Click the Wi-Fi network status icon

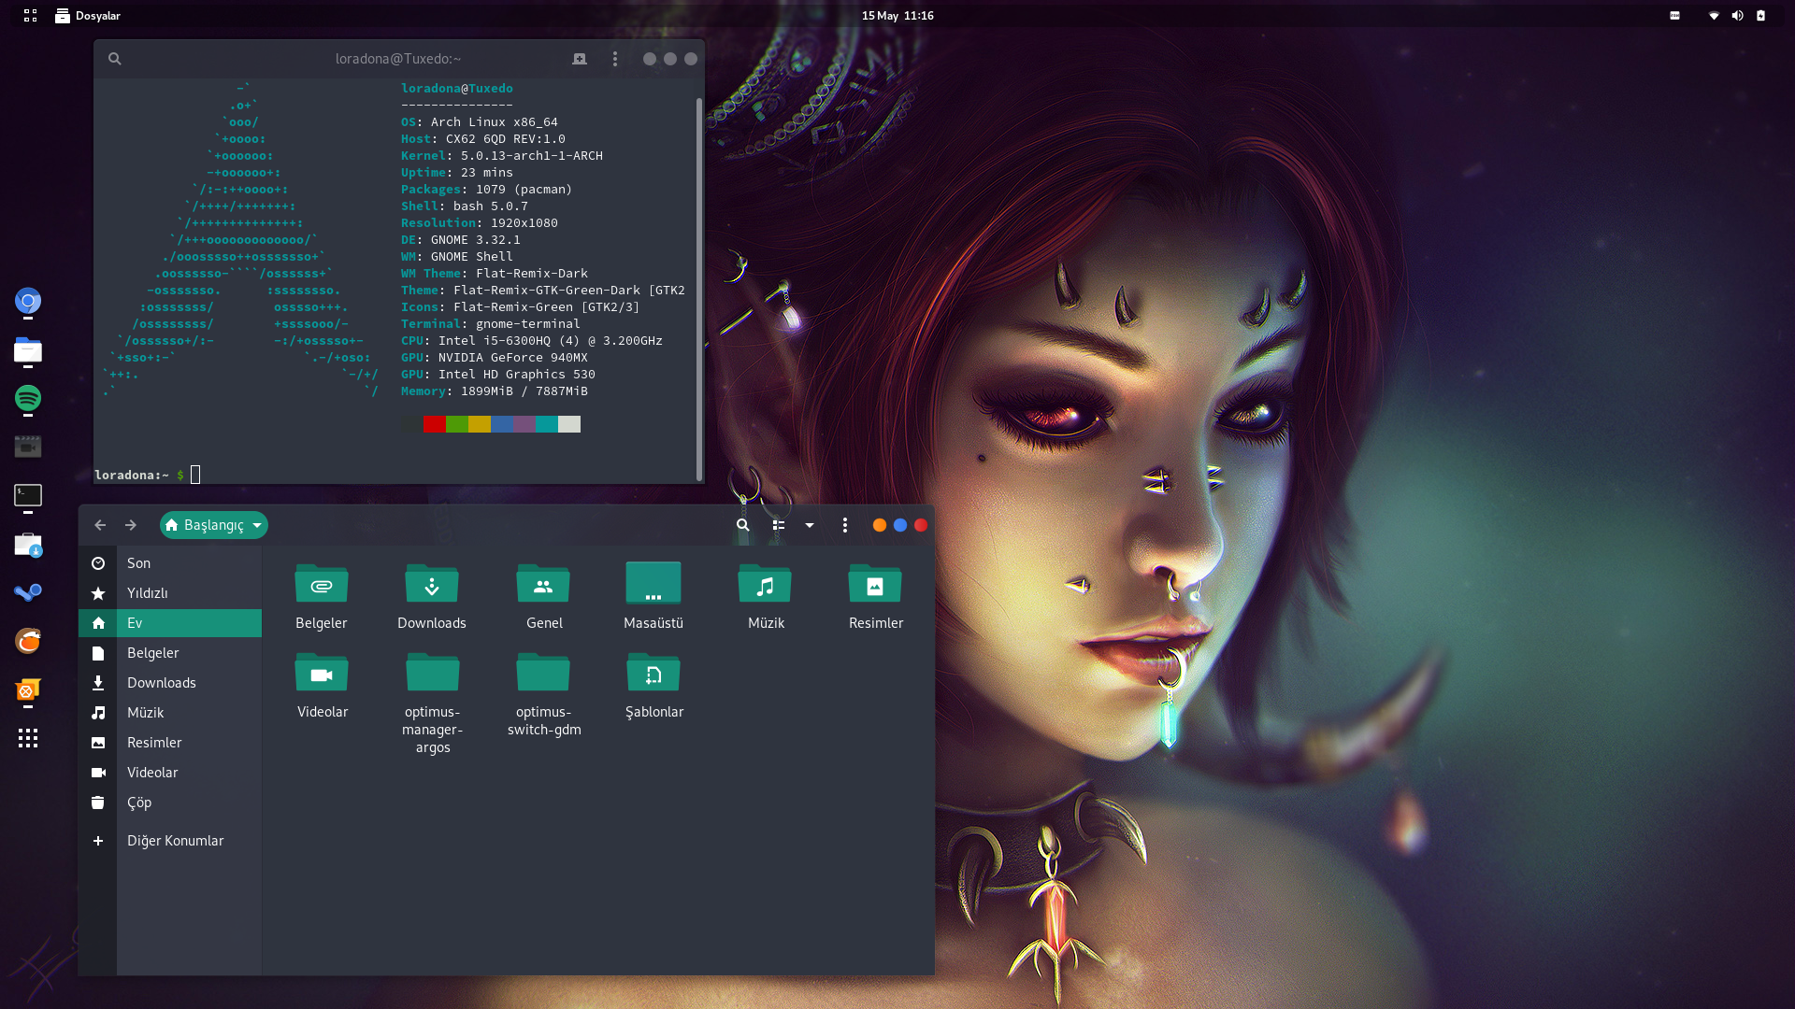click(x=1714, y=16)
